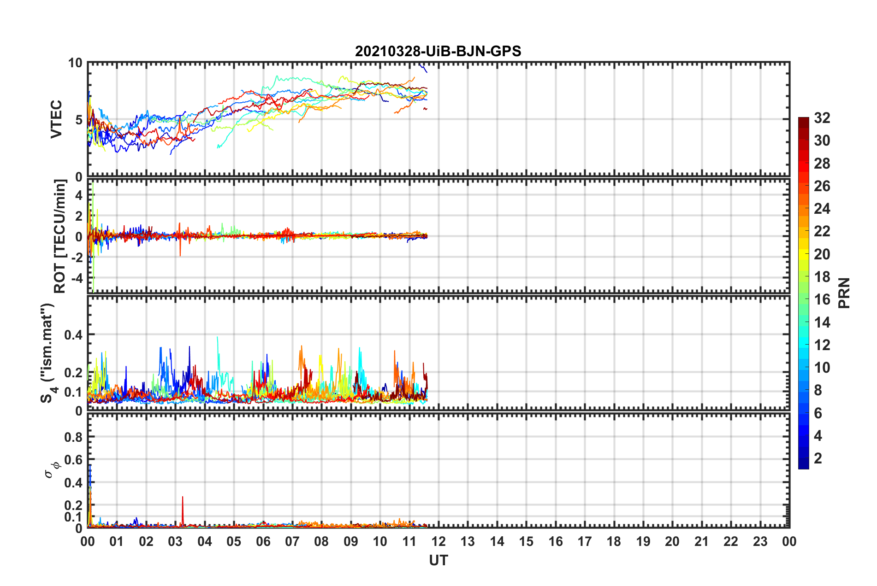
Task: Click x-axis tick label 19
Action: click(643, 541)
